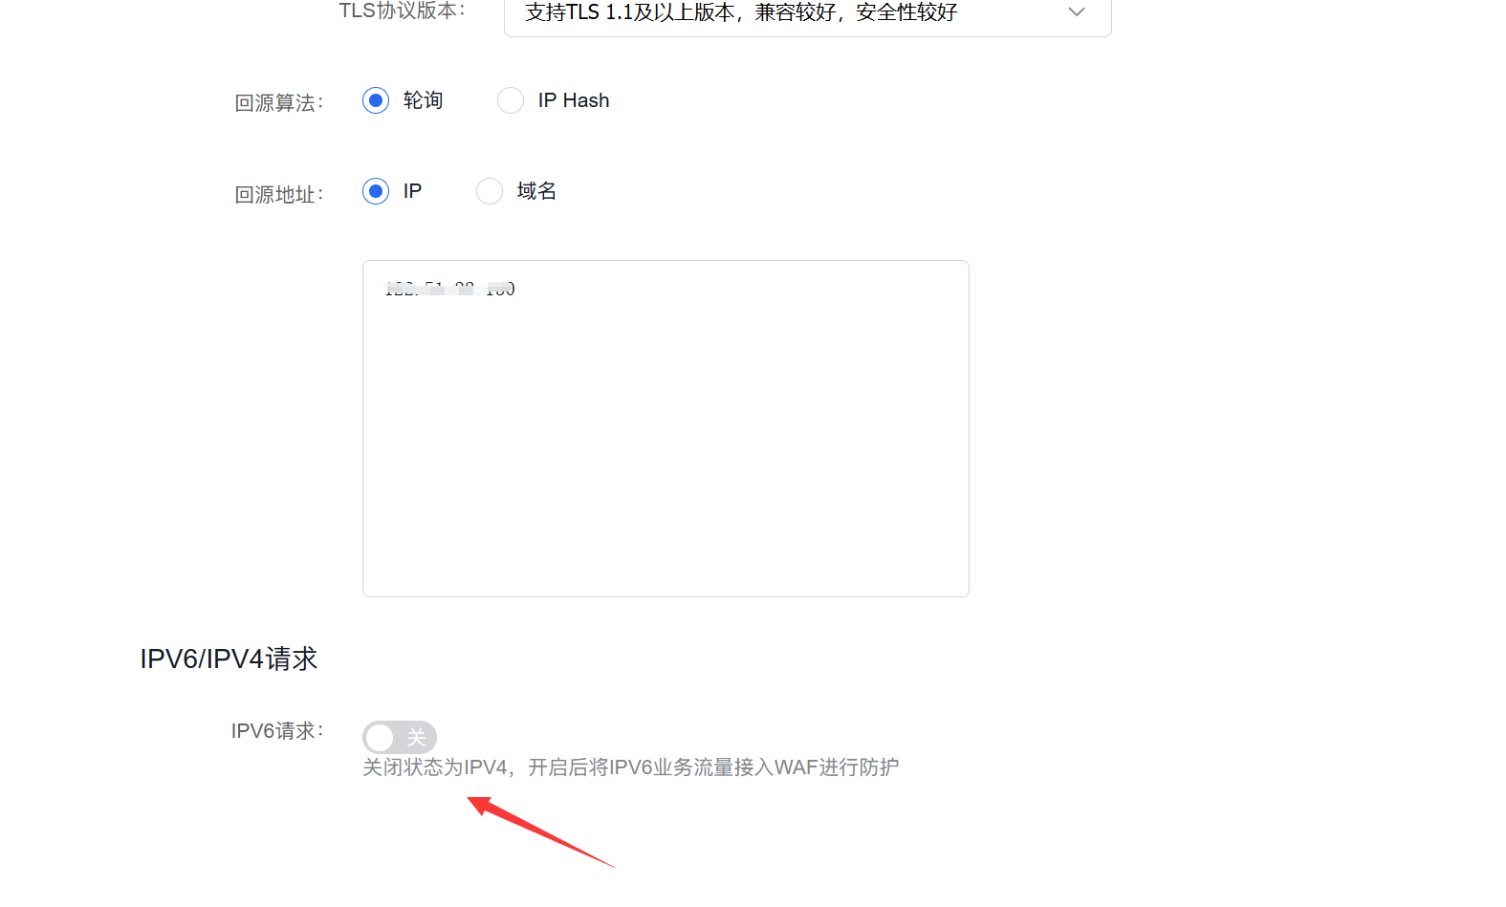
Task: Choose IP as 回源地址 type
Action: pos(376,191)
